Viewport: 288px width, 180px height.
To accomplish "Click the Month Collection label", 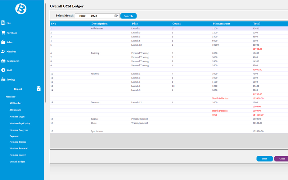I will [220, 98].
